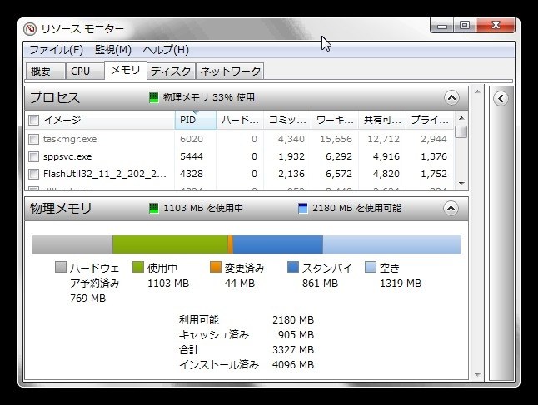Select the メモリ tab
The width and height of the screenshot is (538, 405).
(126, 70)
